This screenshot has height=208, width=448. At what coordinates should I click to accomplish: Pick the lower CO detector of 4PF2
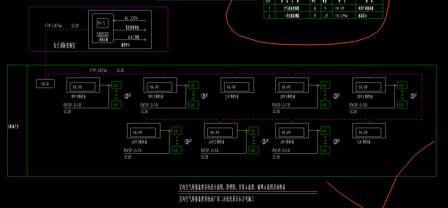coord(254,150)
